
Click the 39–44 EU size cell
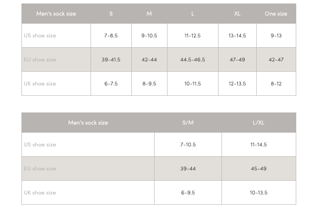tap(188, 169)
